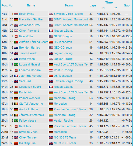Click the Swiss flag beside Nico Müller
133x146 pixels.
coord(16,36)
